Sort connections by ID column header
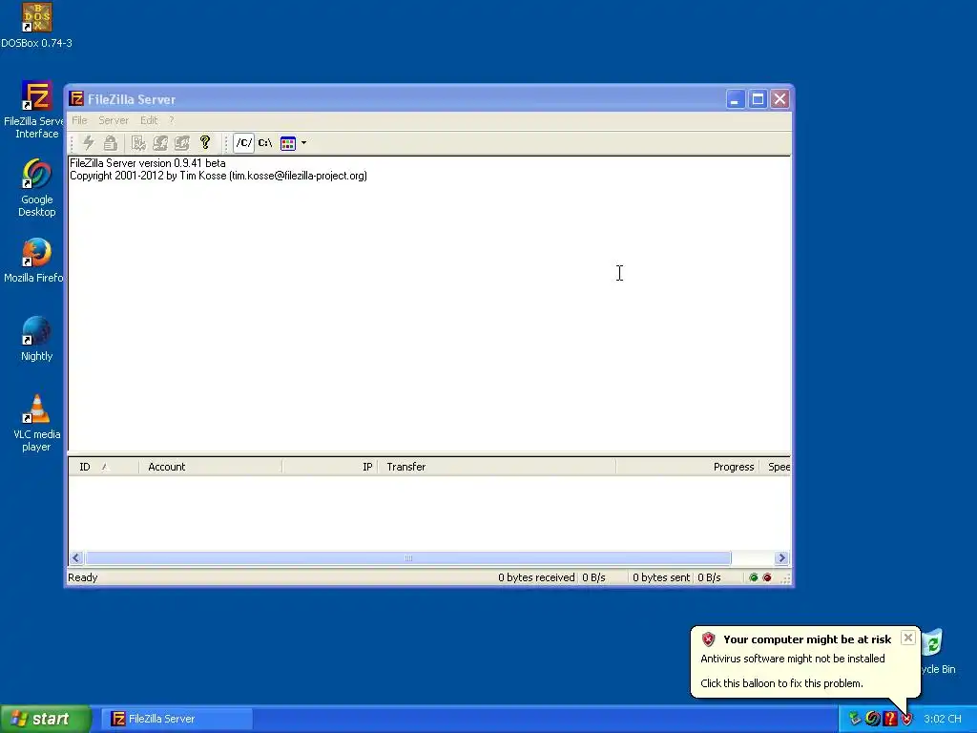This screenshot has width=977, height=733. coord(103,467)
